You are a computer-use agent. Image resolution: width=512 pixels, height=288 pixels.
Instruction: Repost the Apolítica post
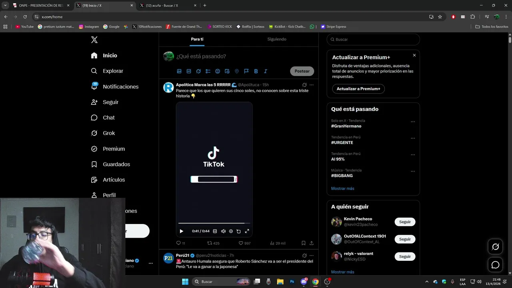(213, 243)
